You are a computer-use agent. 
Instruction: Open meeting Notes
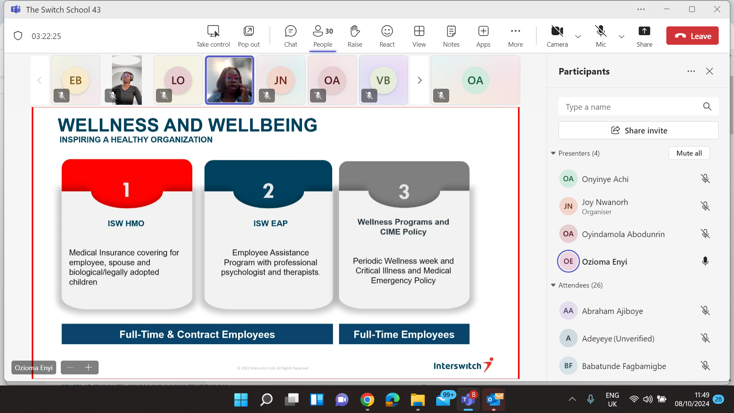point(451,36)
